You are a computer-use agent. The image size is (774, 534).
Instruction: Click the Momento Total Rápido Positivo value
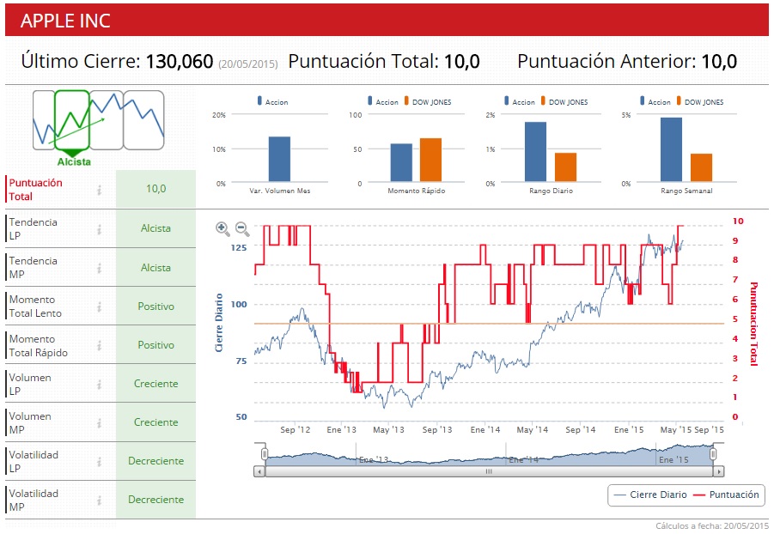coord(156,345)
